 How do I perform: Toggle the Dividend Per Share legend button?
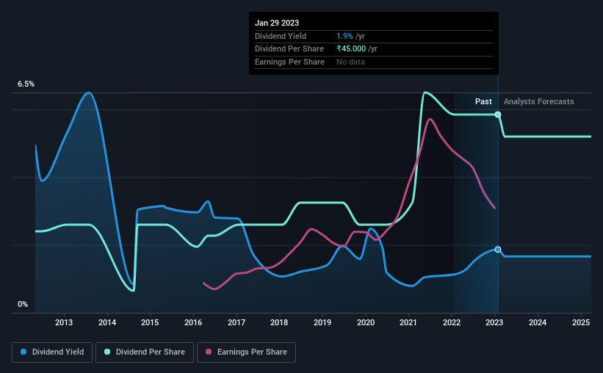click(x=145, y=352)
